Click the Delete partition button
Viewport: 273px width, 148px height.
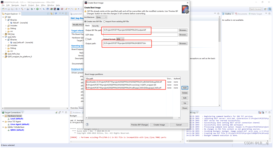185,93
